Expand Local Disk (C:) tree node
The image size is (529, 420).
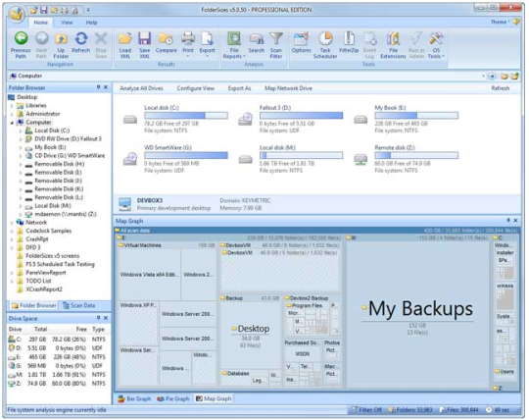pos(21,131)
